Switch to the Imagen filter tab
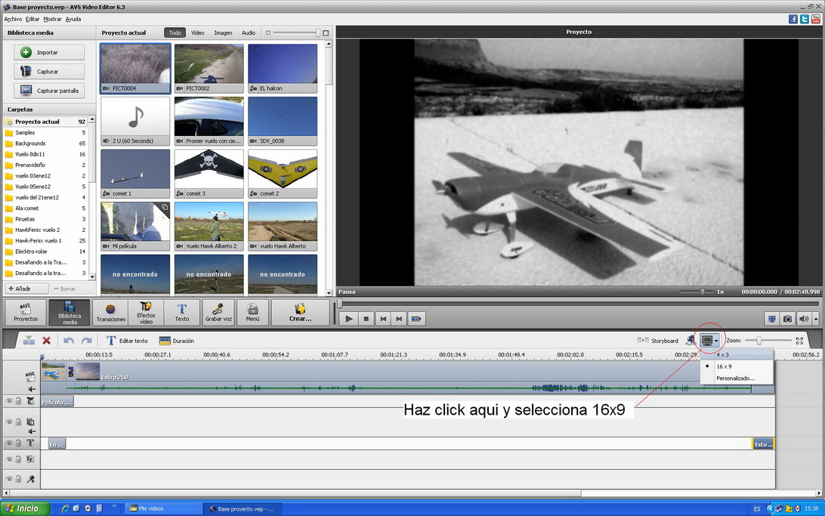The image size is (825, 516). [223, 33]
